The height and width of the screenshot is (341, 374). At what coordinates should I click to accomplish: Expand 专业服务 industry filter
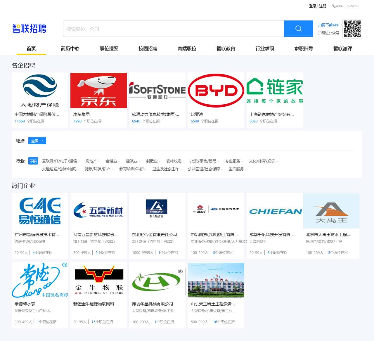point(234,161)
